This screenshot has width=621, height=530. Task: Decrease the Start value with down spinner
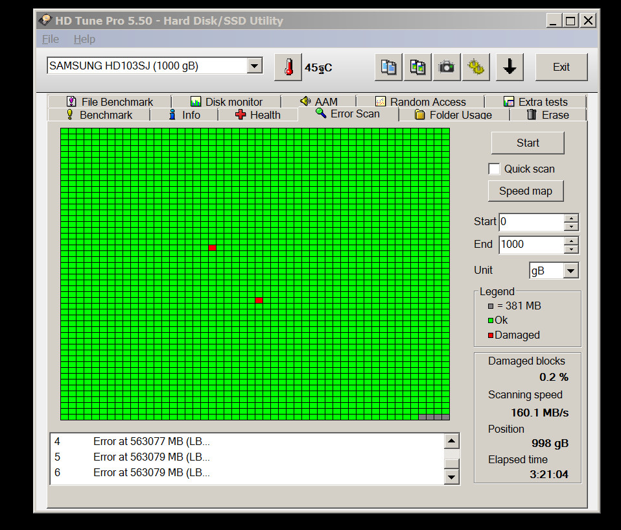(x=571, y=226)
